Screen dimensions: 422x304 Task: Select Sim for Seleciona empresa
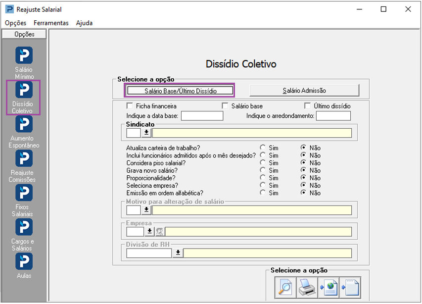263,185
